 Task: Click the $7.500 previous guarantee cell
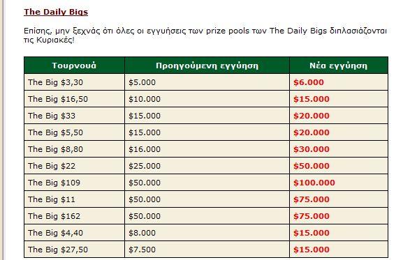coord(207,250)
